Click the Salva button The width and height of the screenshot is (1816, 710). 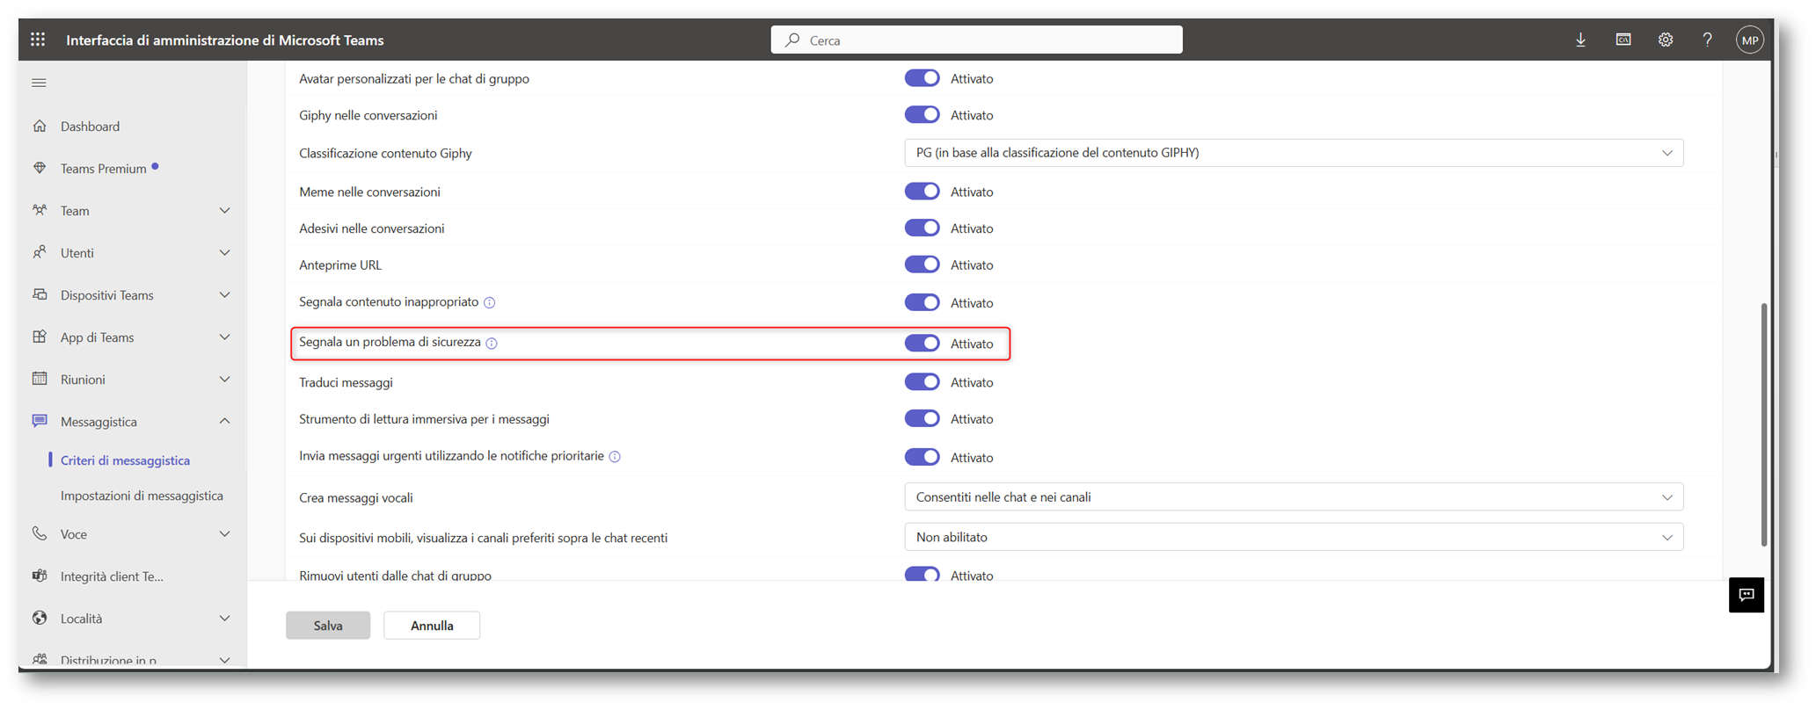[328, 626]
